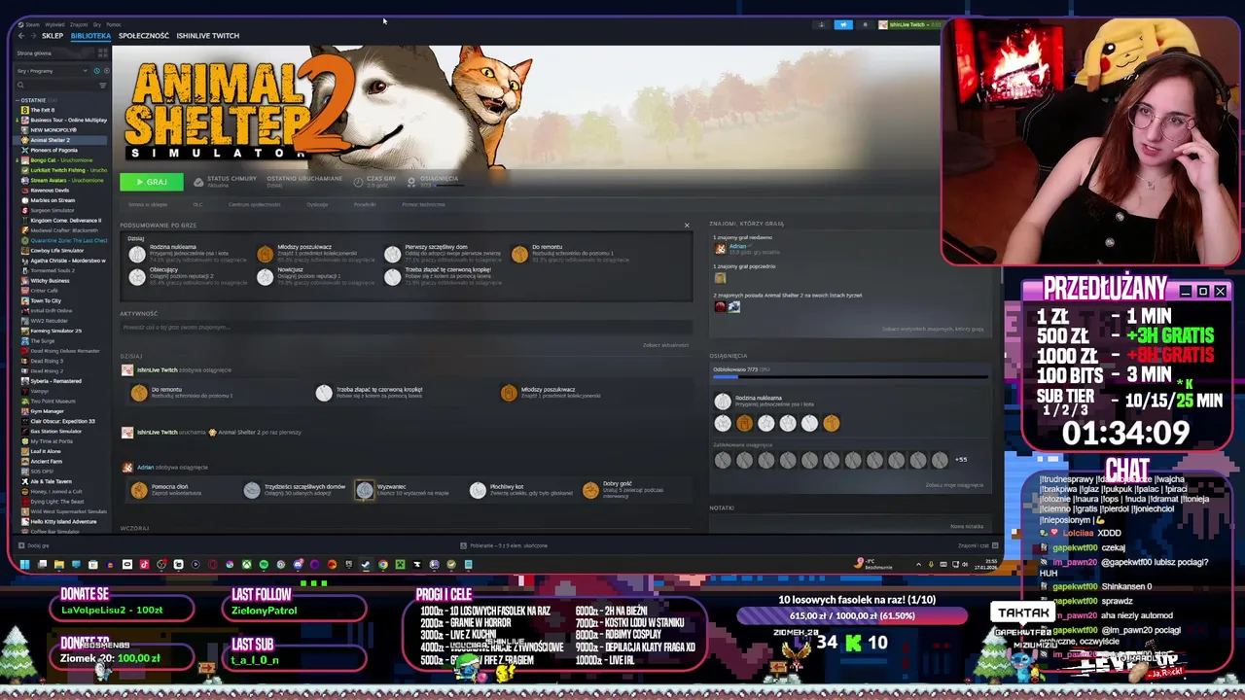Open the Spotify taskbar icon
1245x700 pixels.
click(x=264, y=564)
